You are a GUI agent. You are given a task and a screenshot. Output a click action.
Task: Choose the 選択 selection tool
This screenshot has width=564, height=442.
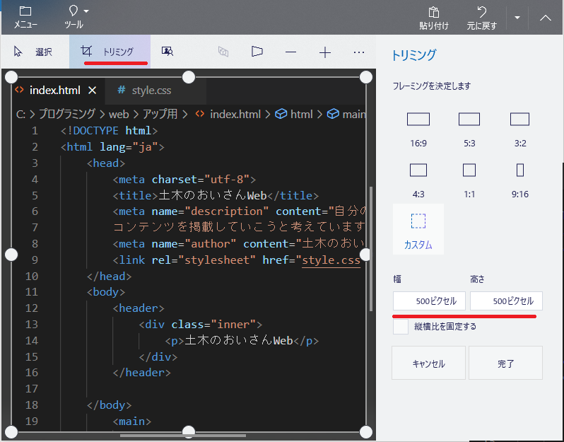coord(34,52)
